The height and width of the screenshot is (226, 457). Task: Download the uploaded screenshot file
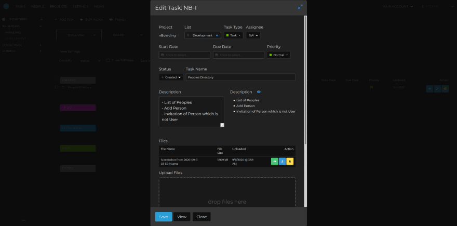282,161
